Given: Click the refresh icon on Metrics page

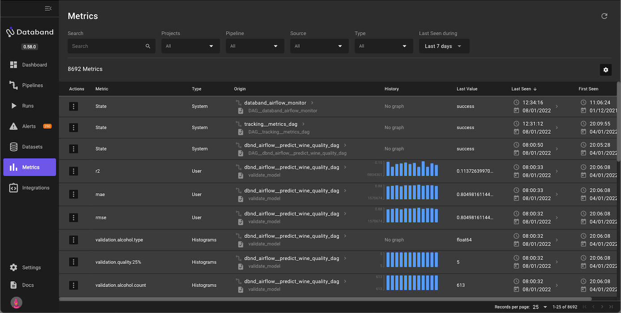Looking at the screenshot, I should point(604,16).
